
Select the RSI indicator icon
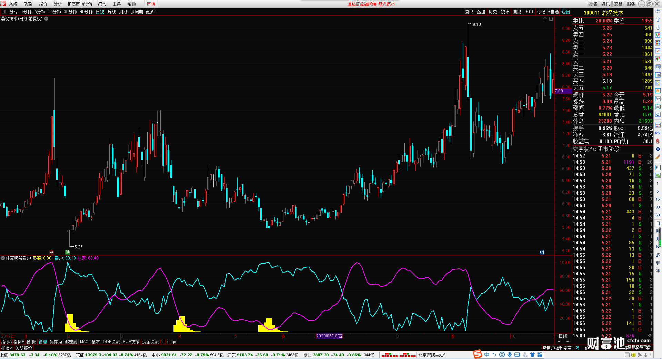658,133
